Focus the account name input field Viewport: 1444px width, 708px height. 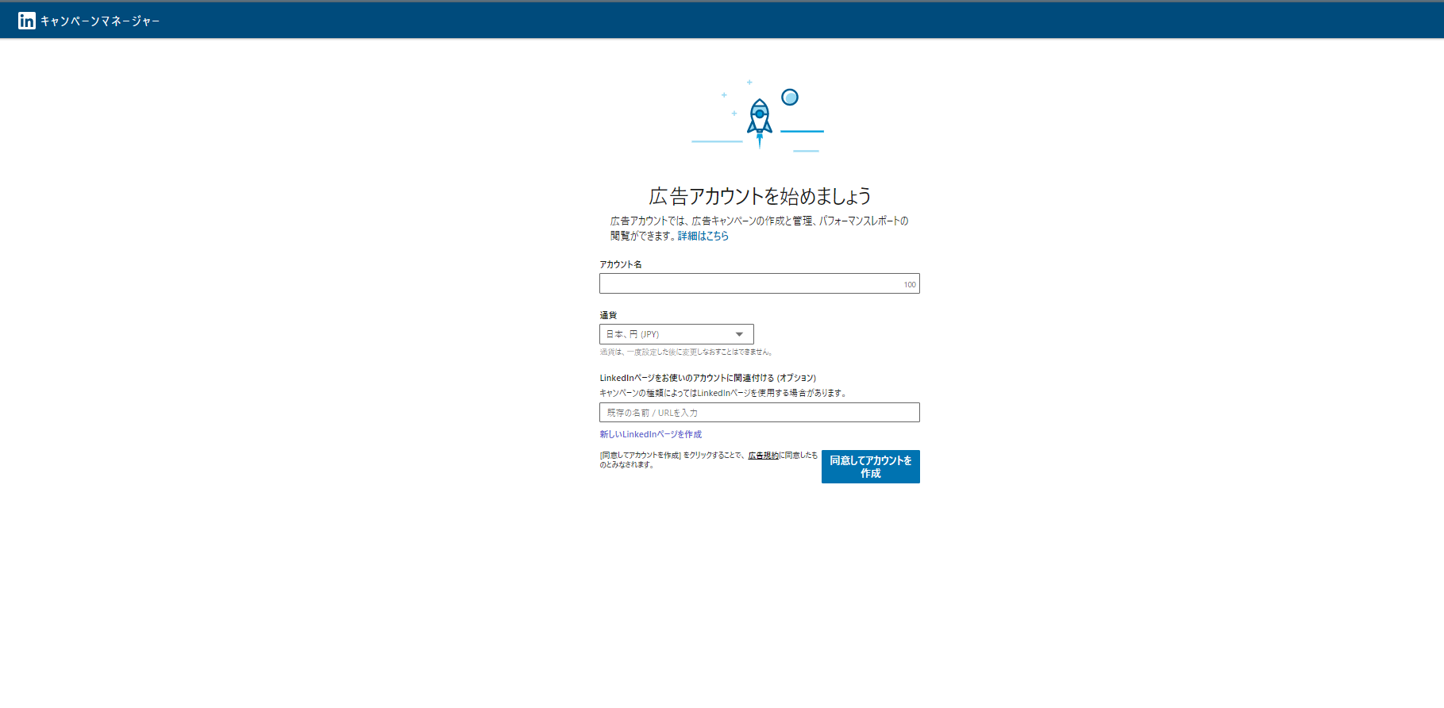pyautogui.click(x=746, y=284)
